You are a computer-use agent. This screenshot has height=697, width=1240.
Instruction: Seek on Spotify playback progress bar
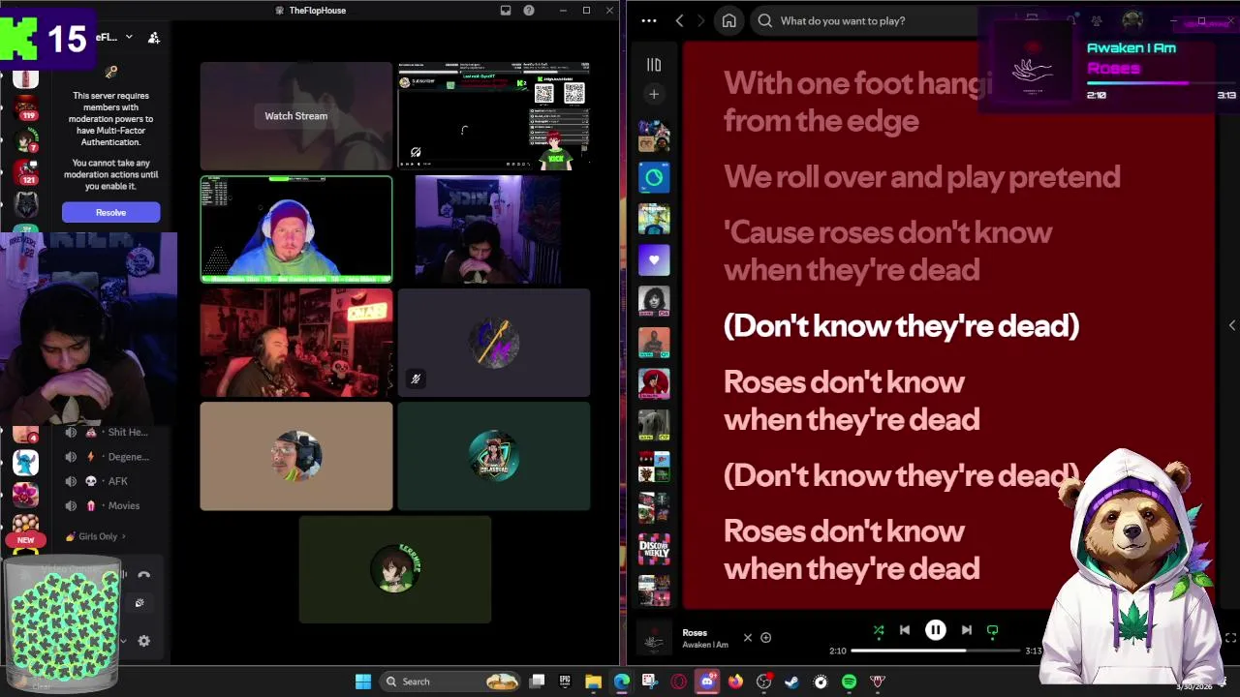[x=936, y=651]
